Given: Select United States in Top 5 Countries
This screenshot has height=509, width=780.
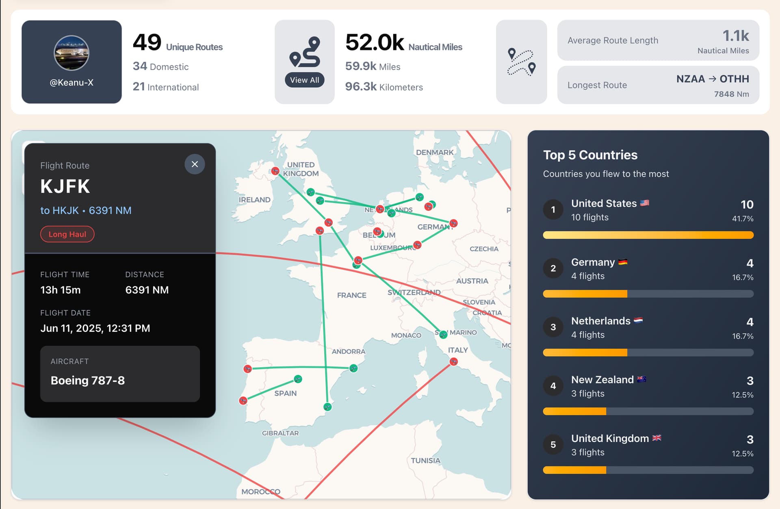Looking at the screenshot, I should pyautogui.click(x=648, y=210).
